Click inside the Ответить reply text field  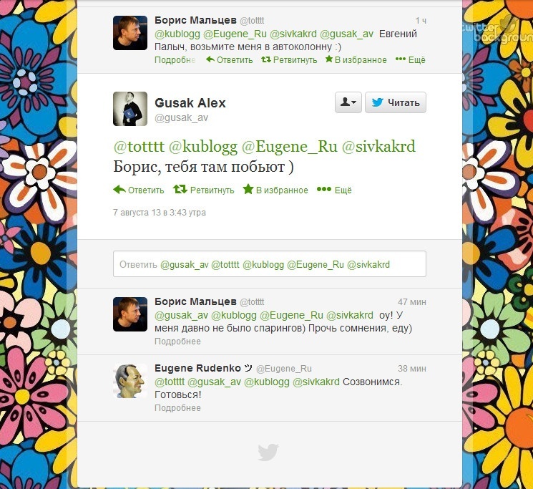click(x=269, y=264)
